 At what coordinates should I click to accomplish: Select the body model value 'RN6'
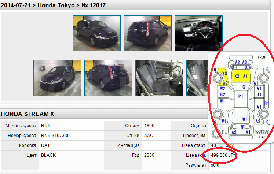45,126
